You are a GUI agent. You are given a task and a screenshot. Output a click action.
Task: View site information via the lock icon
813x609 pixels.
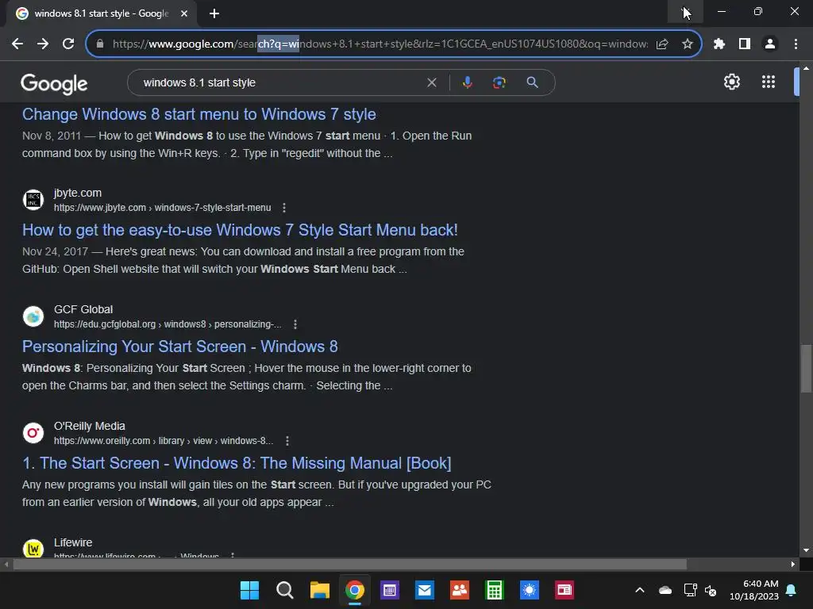[100, 44]
